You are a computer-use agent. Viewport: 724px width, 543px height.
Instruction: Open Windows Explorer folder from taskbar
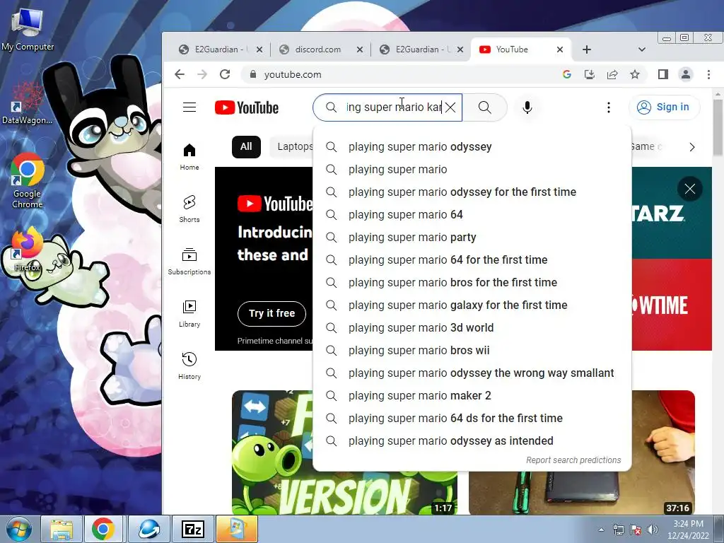62,529
